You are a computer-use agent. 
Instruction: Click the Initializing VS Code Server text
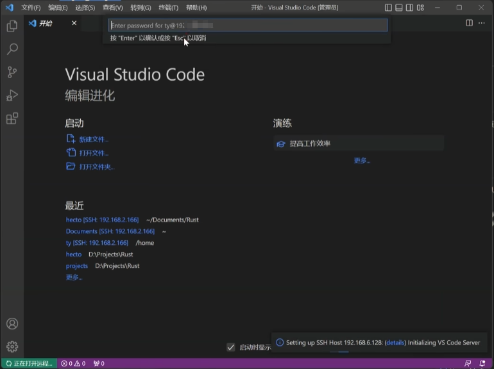pyautogui.click(x=444, y=343)
